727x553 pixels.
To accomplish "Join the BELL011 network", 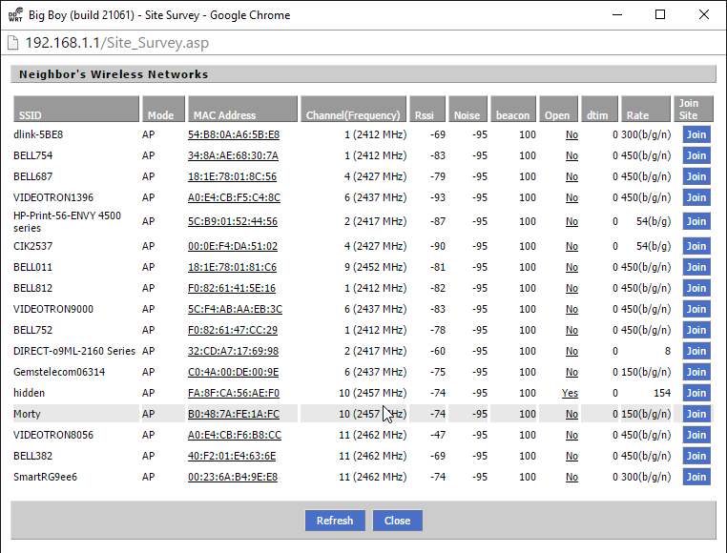I will [x=696, y=267].
